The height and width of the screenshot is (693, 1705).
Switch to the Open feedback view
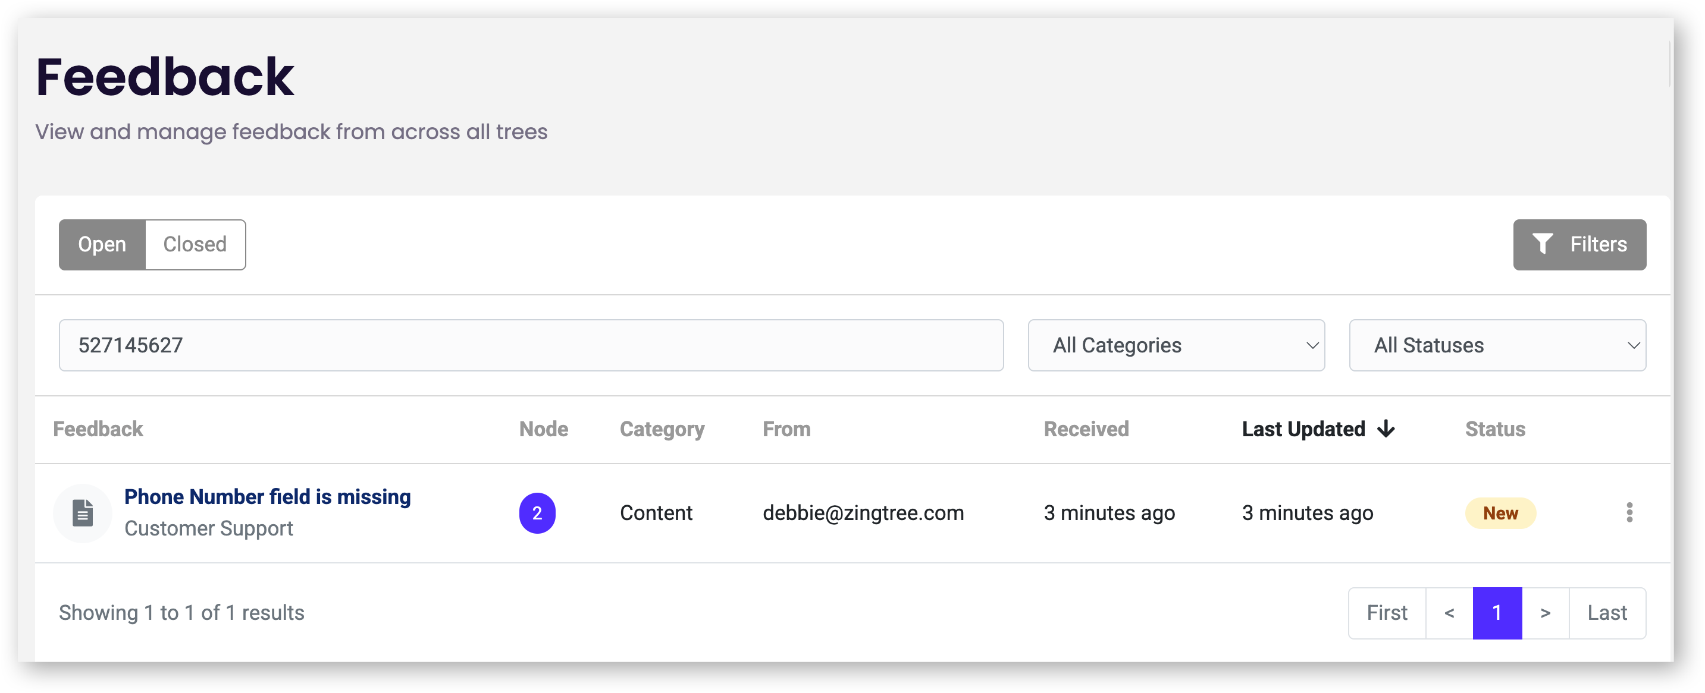tap(102, 245)
